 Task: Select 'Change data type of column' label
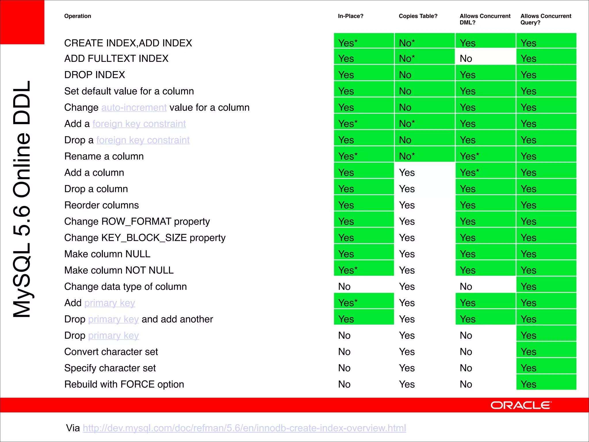point(126,287)
